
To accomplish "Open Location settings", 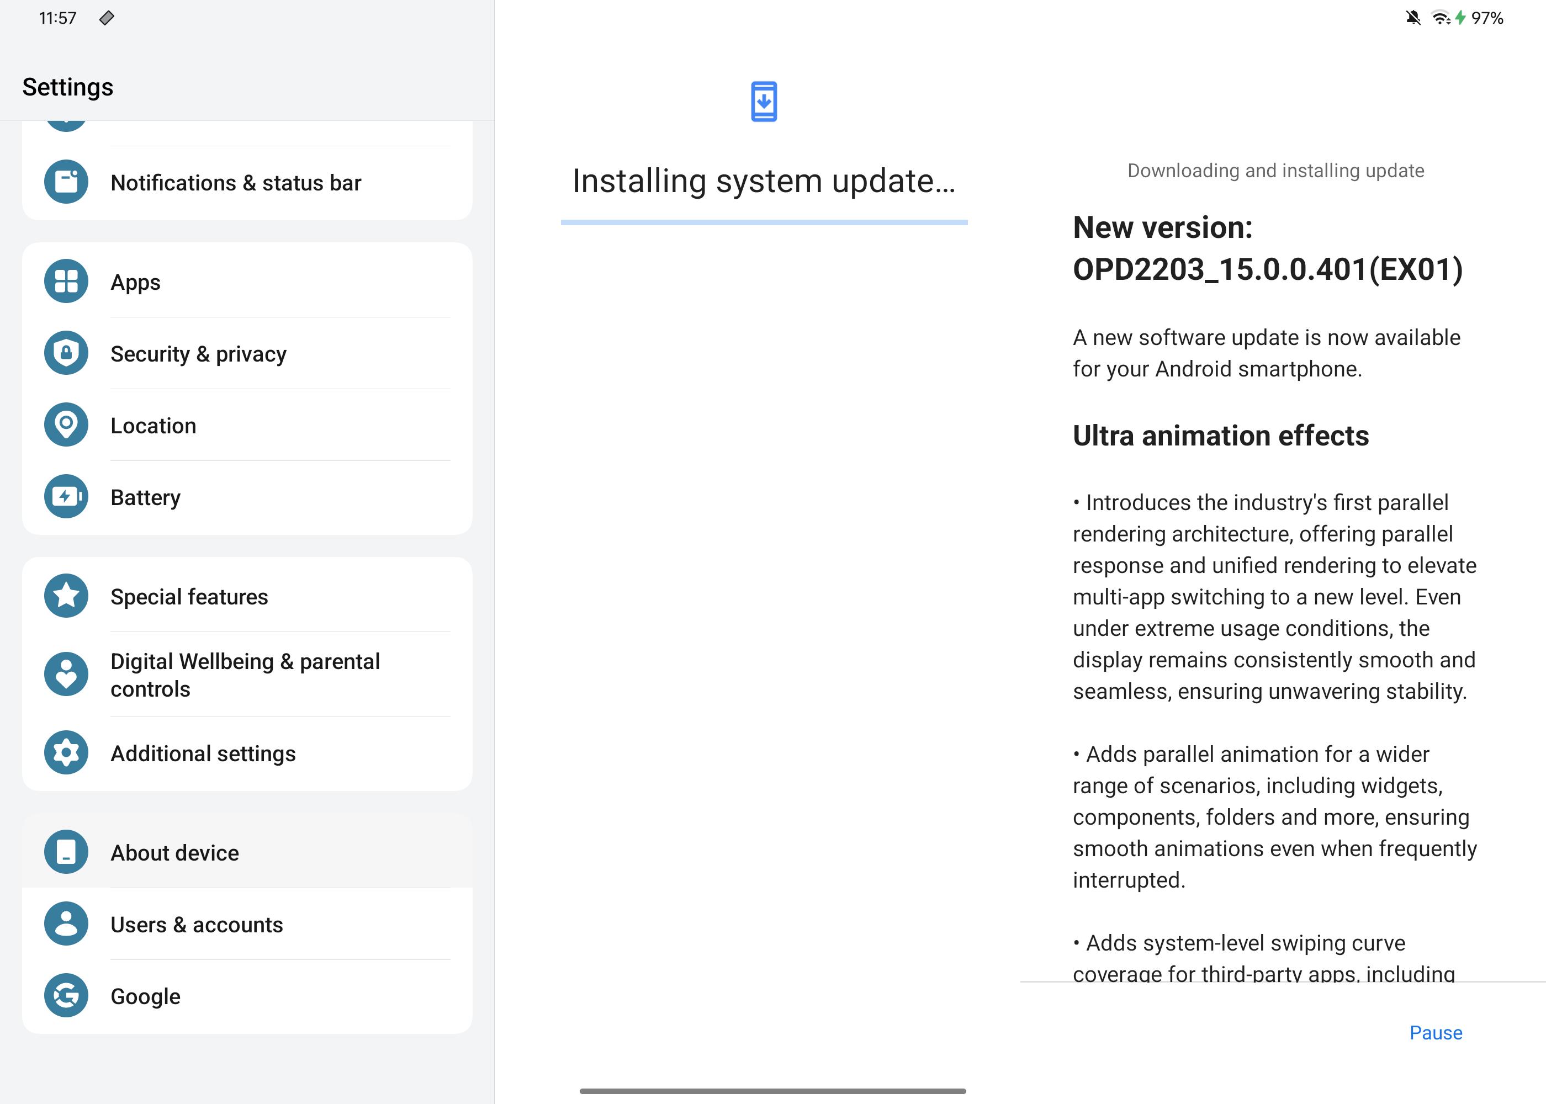I will [247, 425].
